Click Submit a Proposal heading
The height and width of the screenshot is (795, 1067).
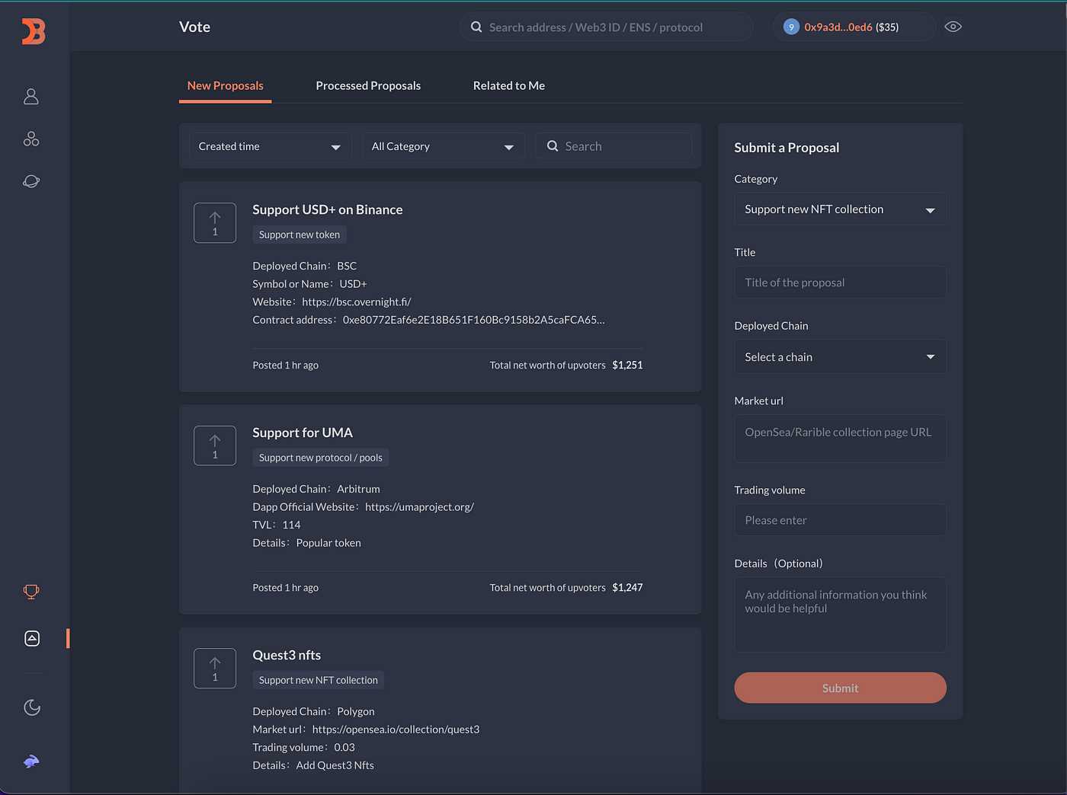[x=787, y=148]
